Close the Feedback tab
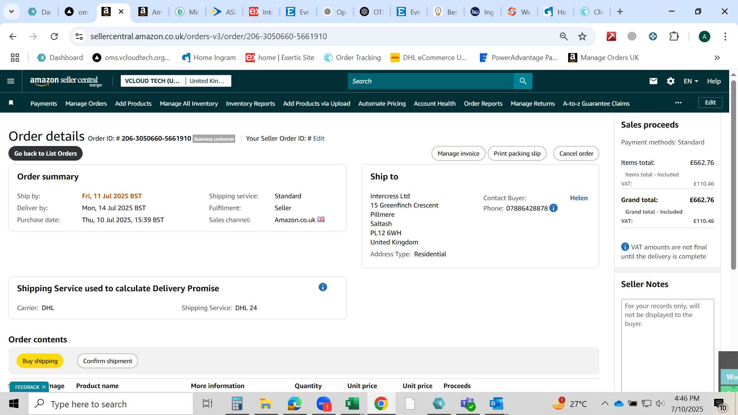The image size is (738, 415). [44, 387]
